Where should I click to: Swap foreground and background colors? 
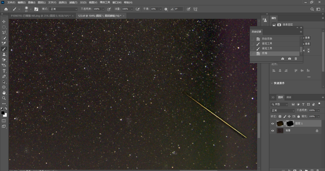6,108
